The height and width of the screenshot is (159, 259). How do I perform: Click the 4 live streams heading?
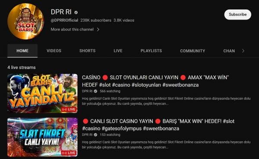[x=22, y=68]
